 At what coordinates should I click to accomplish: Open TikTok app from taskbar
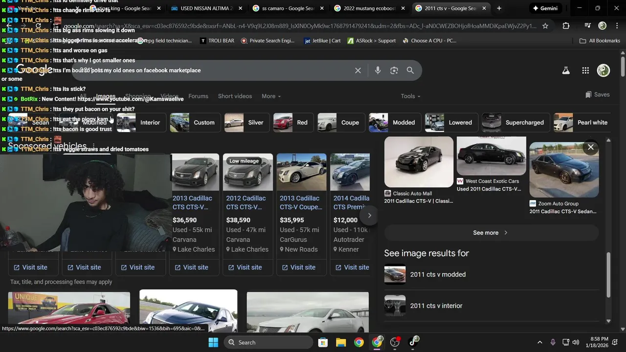pos(414,341)
